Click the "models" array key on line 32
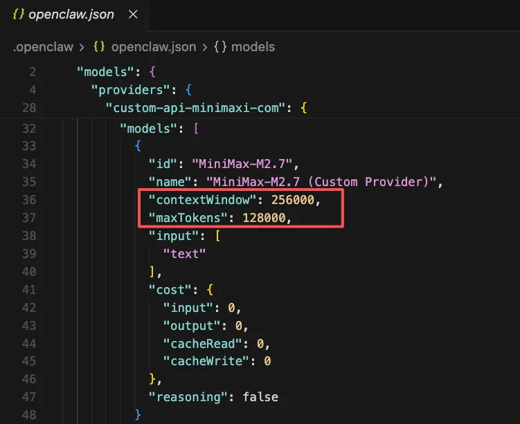Screen dimensions: 520x424 [x=149, y=129]
